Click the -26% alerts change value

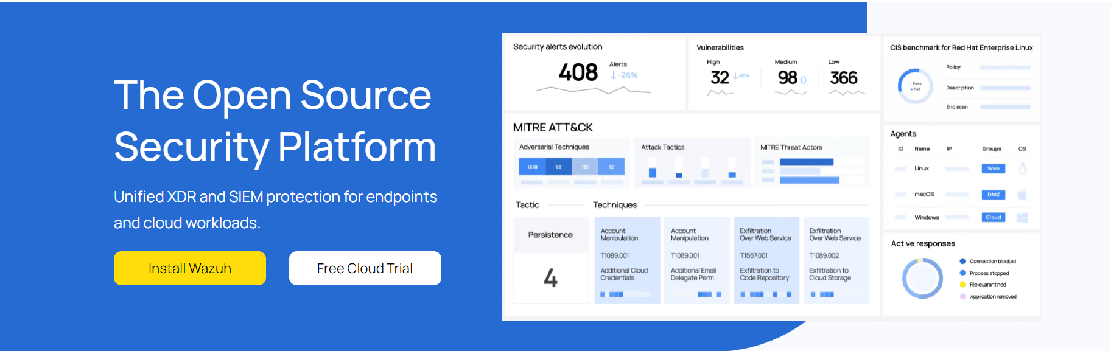tap(624, 75)
